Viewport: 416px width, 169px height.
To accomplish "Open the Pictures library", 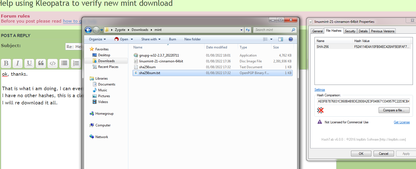I will point(104,96).
